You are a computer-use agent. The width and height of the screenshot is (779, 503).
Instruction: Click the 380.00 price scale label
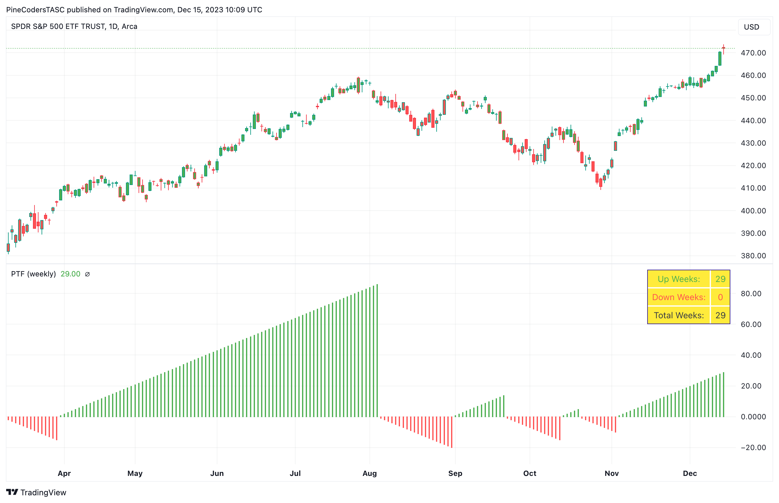coord(753,256)
